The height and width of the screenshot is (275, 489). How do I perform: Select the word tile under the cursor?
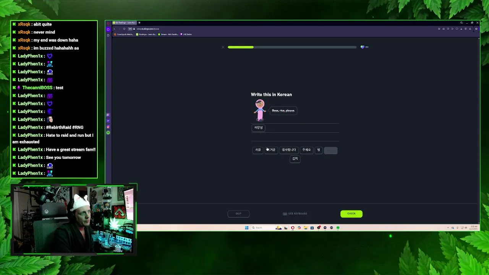point(271,150)
